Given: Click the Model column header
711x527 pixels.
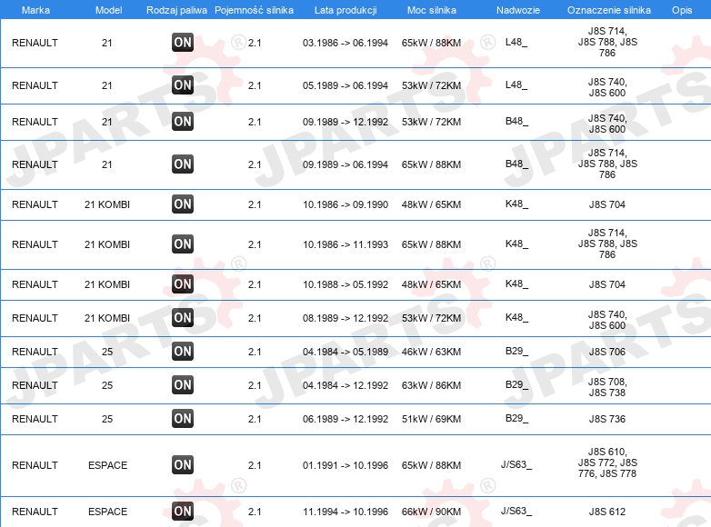Looking at the screenshot, I should (x=108, y=10).
